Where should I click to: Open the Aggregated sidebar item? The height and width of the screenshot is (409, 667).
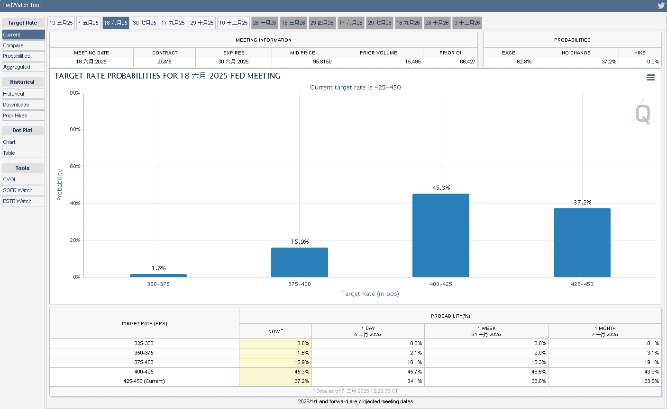23,67
